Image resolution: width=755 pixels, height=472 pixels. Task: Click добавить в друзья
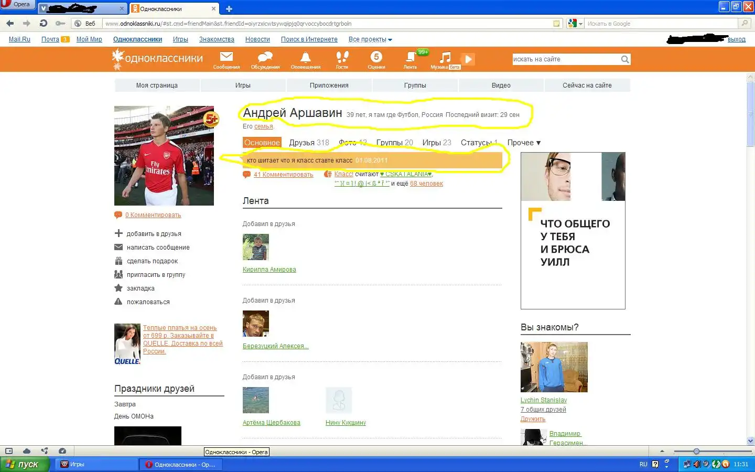coord(154,234)
